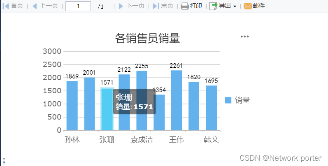Select the highlighted 张珊 bar 1571

(107, 109)
